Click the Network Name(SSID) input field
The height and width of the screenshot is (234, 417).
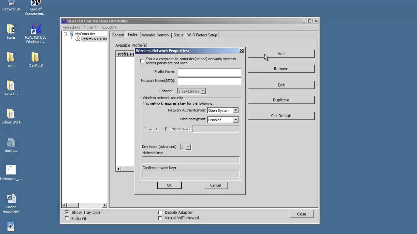tap(209, 81)
